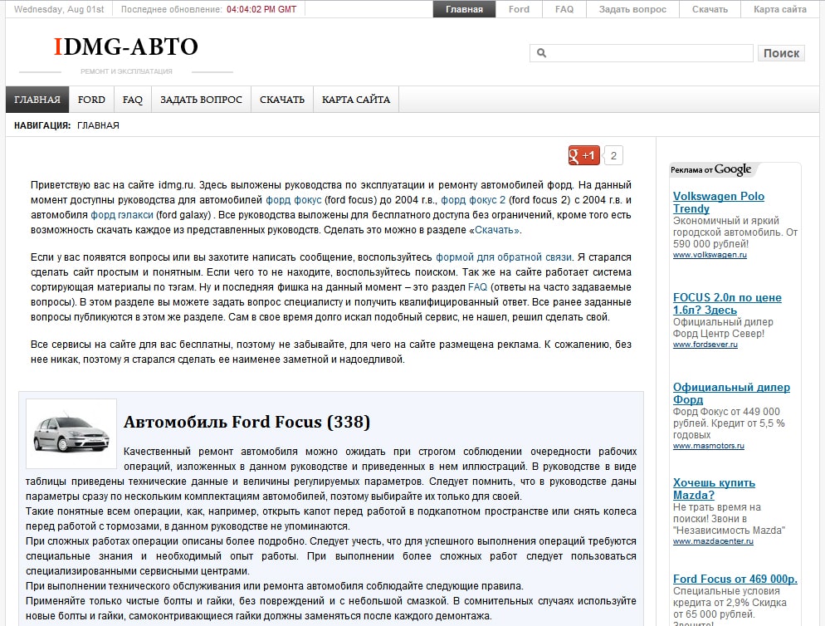Visit www.volkswagen.ru ad URL
The height and width of the screenshot is (626, 825).
coord(710,255)
